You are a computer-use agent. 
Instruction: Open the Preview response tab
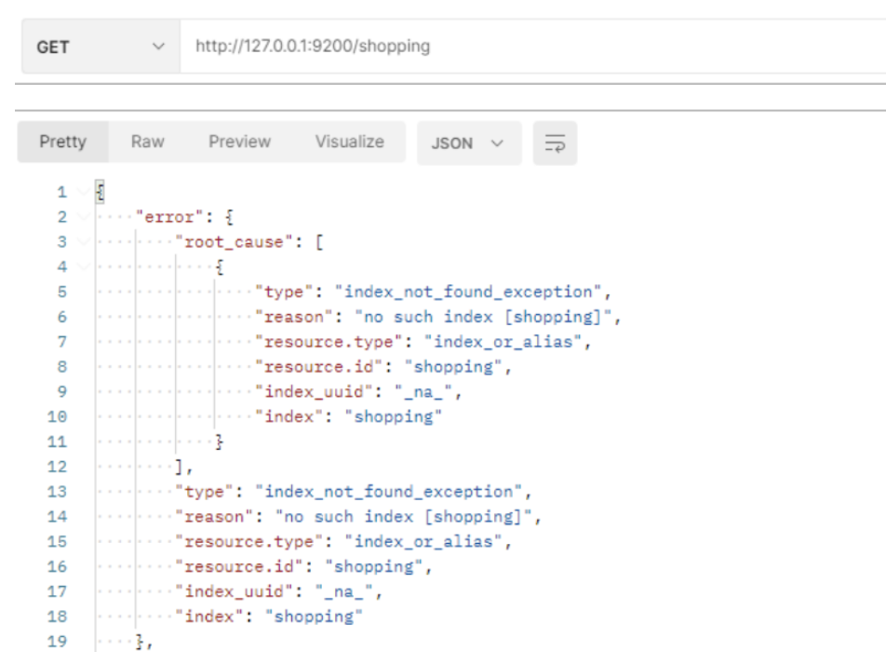tap(239, 143)
